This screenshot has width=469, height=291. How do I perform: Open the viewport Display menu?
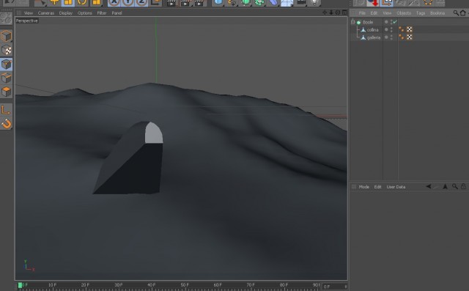pyautogui.click(x=66, y=13)
